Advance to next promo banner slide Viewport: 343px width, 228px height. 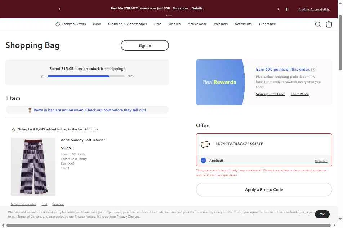pos(278,9)
